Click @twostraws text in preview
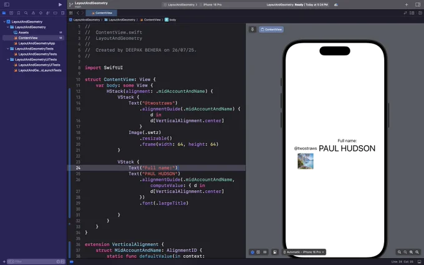Viewport: 424px width, 265px height. tap(306, 148)
